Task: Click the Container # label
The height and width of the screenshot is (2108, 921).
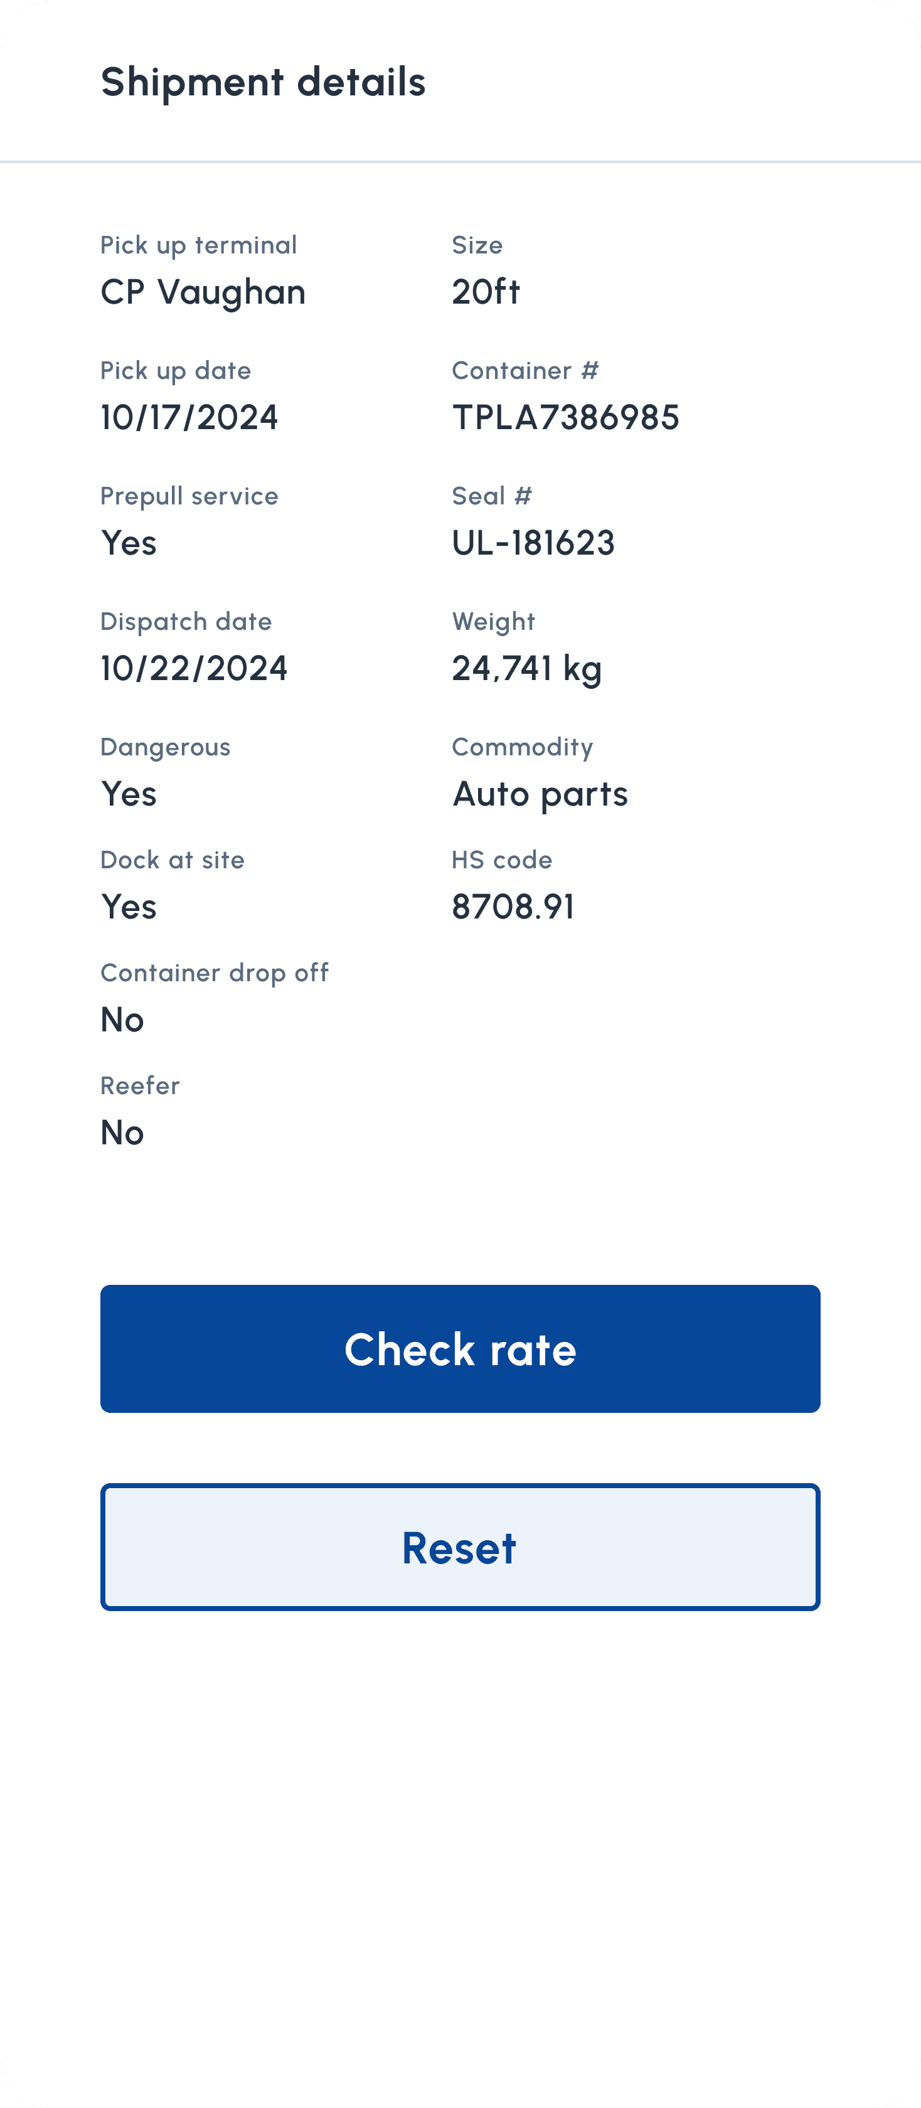Action: tap(526, 371)
